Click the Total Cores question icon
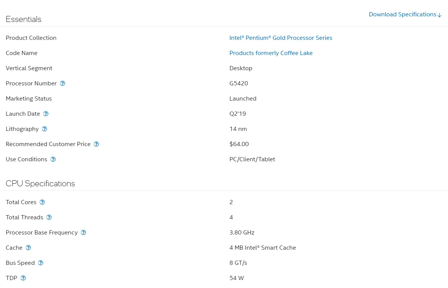The height and width of the screenshot is (288, 448). pos(42,202)
